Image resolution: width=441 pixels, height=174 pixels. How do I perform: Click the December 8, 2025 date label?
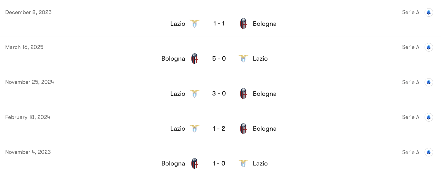click(x=28, y=12)
